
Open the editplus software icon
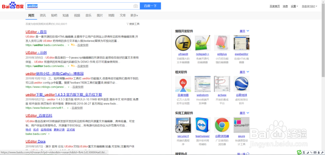(222, 43)
